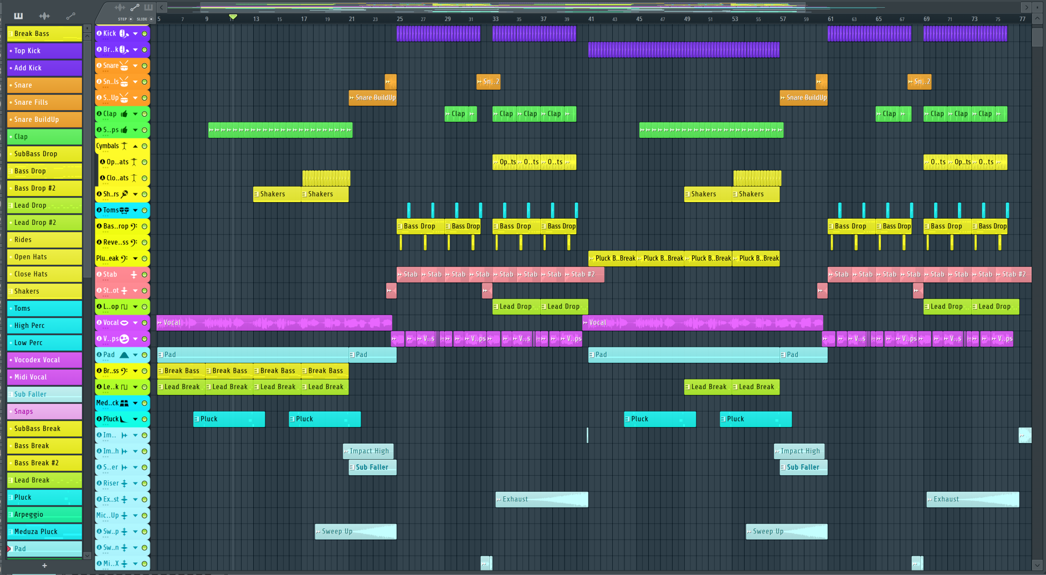Image resolution: width=1046 pixels, height=575 pixels.
Task: Expand the Riser track group arrow
Action: [135, 483]
